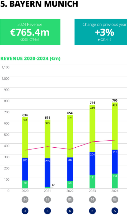Click the navy 5 circle under 2024
The image size is (127, 215).
point(115,211)
